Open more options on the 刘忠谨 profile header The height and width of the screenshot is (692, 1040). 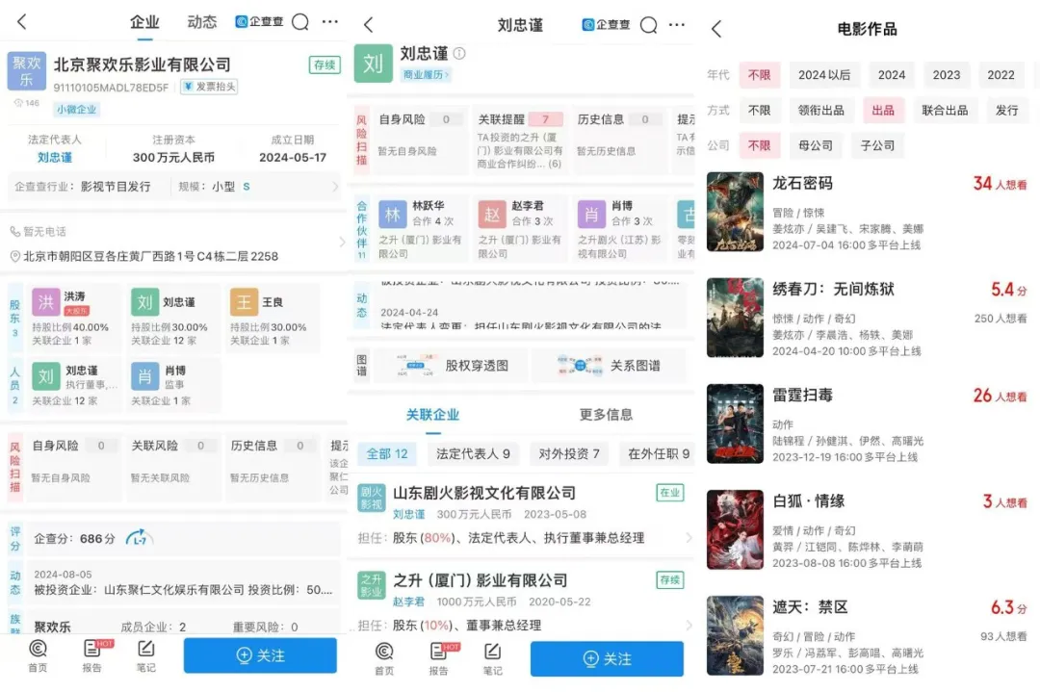[x=677, y=25]
